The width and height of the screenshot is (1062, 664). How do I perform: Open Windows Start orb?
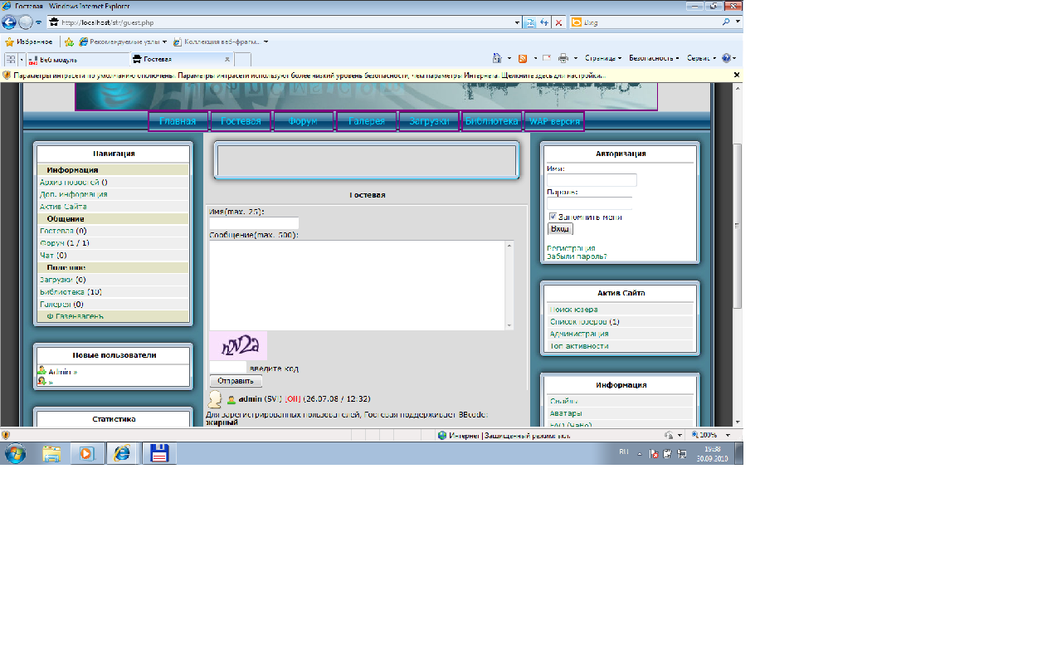click(x=15, y=453)
